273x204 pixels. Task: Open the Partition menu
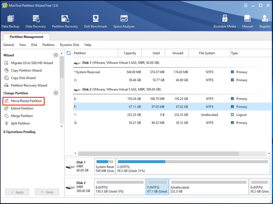pos(48,45)
